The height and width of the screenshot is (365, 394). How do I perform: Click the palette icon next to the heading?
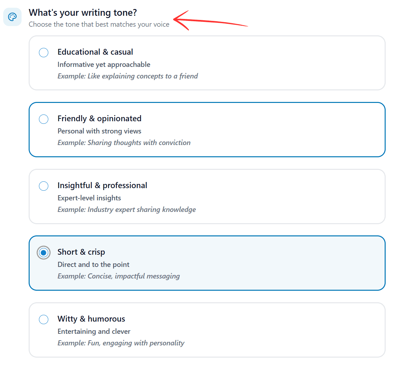[12, 17]
